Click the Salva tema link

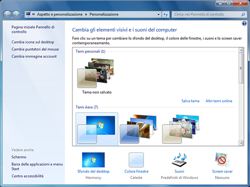pyautogui.click(x=190, y=101)
